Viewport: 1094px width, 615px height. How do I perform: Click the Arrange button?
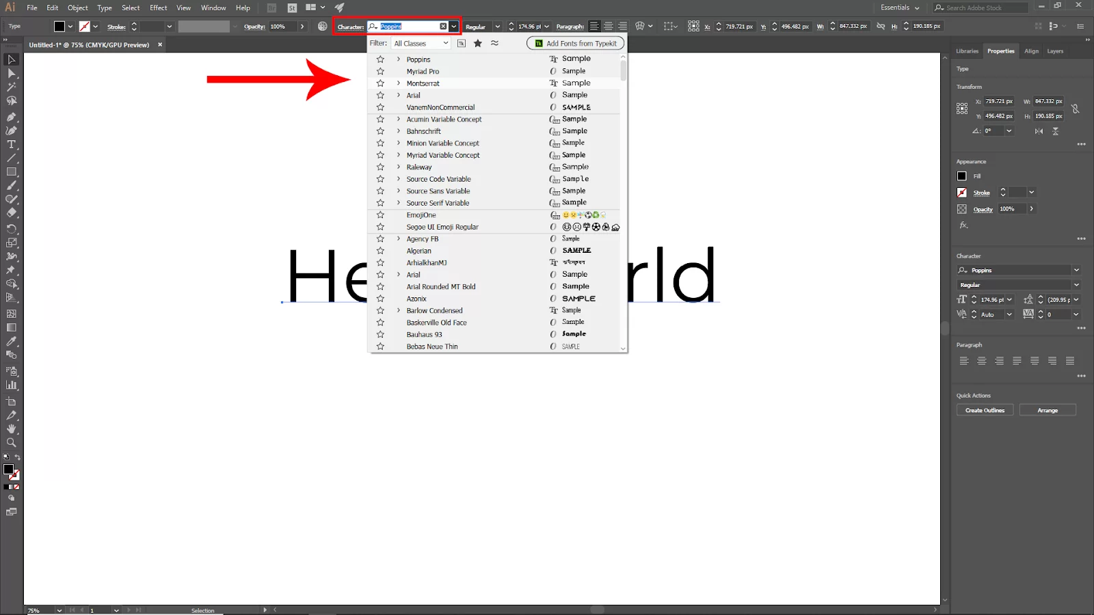coord(1048,410)
